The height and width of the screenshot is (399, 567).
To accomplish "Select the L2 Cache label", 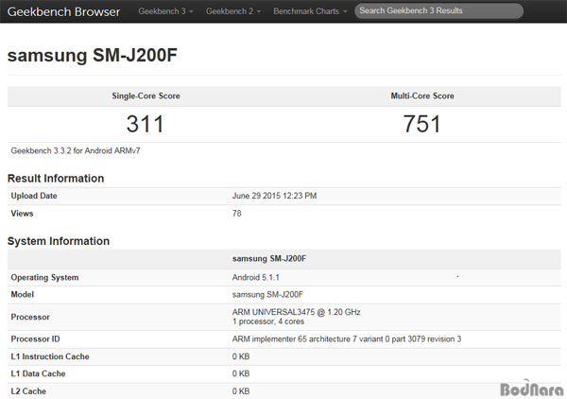I will (28, 391).
